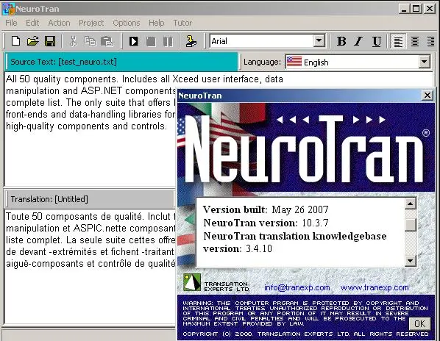Click the New document icon
Image resolution: width=440 pixels, height=341 pixels.
[15, 41]
